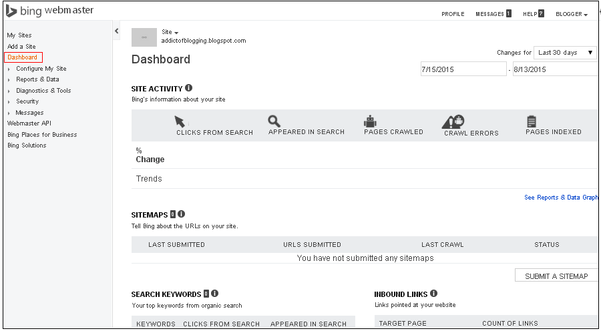Open the Inbound Links info icon
Screen dimensions: 601x331
433,294
